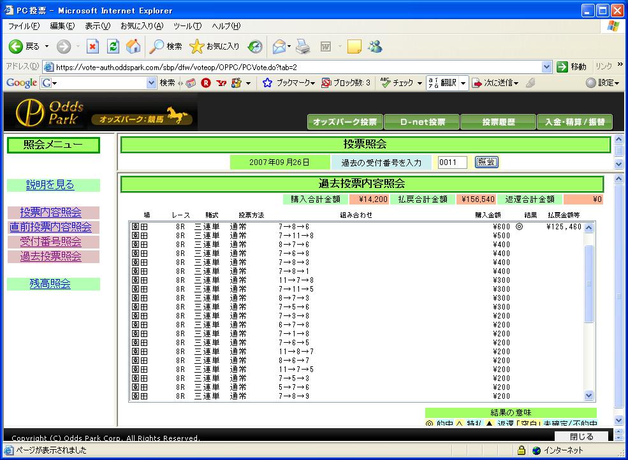Click the Google bookmark star icon
Image resolution: width=628 pixels, height=460 pixels.
tap(267, 83)
